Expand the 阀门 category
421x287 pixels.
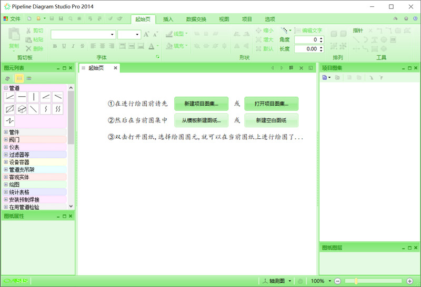(x=6, y=139)
